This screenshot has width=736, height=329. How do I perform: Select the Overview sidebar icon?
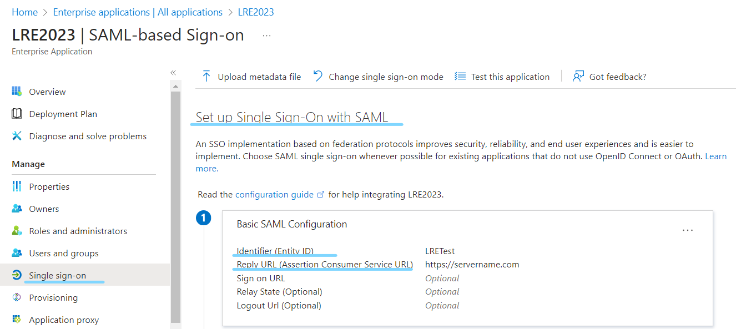[17, 91]
